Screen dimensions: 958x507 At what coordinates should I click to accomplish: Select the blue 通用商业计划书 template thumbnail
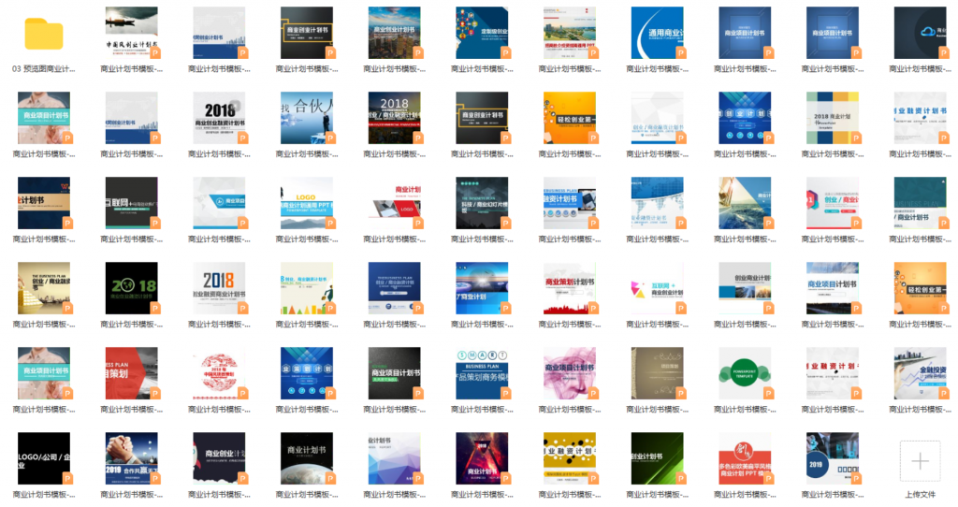[657, 34]
